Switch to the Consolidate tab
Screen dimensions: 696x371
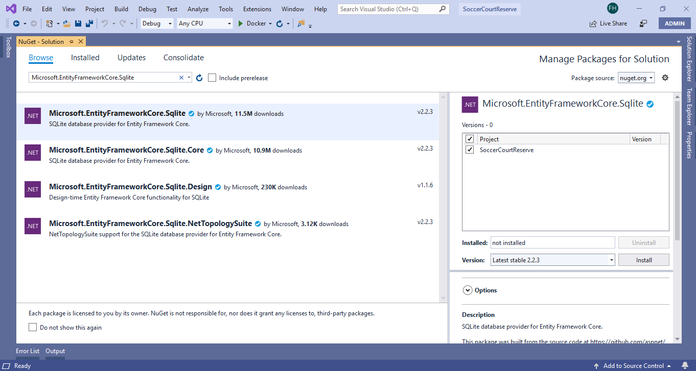183,58
